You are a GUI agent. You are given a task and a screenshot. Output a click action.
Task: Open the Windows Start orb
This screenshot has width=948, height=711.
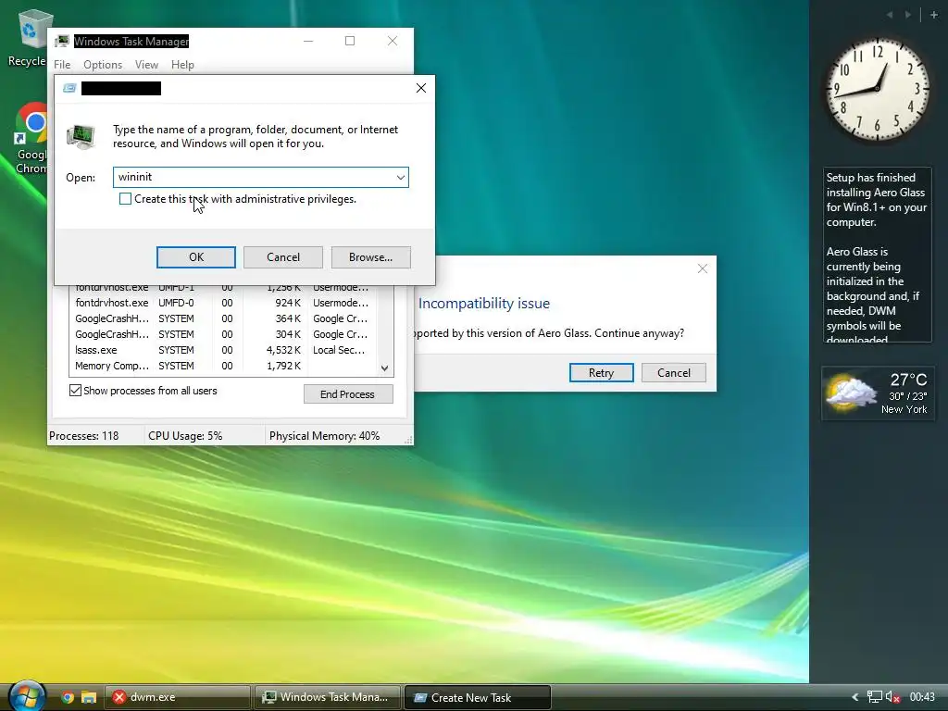(27, 696)
